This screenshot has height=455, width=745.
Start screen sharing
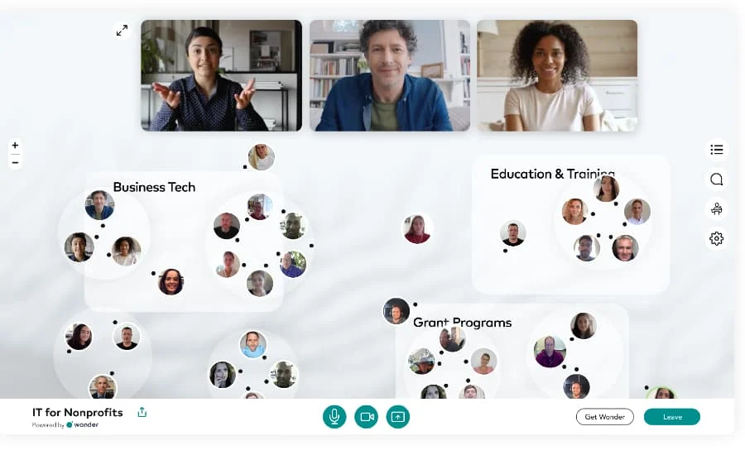click(397, 416)
